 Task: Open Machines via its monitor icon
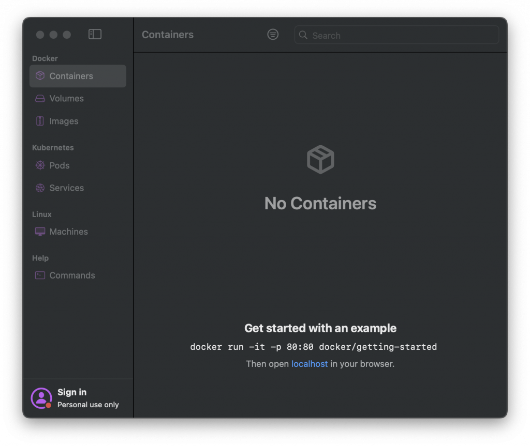point(40,232)
